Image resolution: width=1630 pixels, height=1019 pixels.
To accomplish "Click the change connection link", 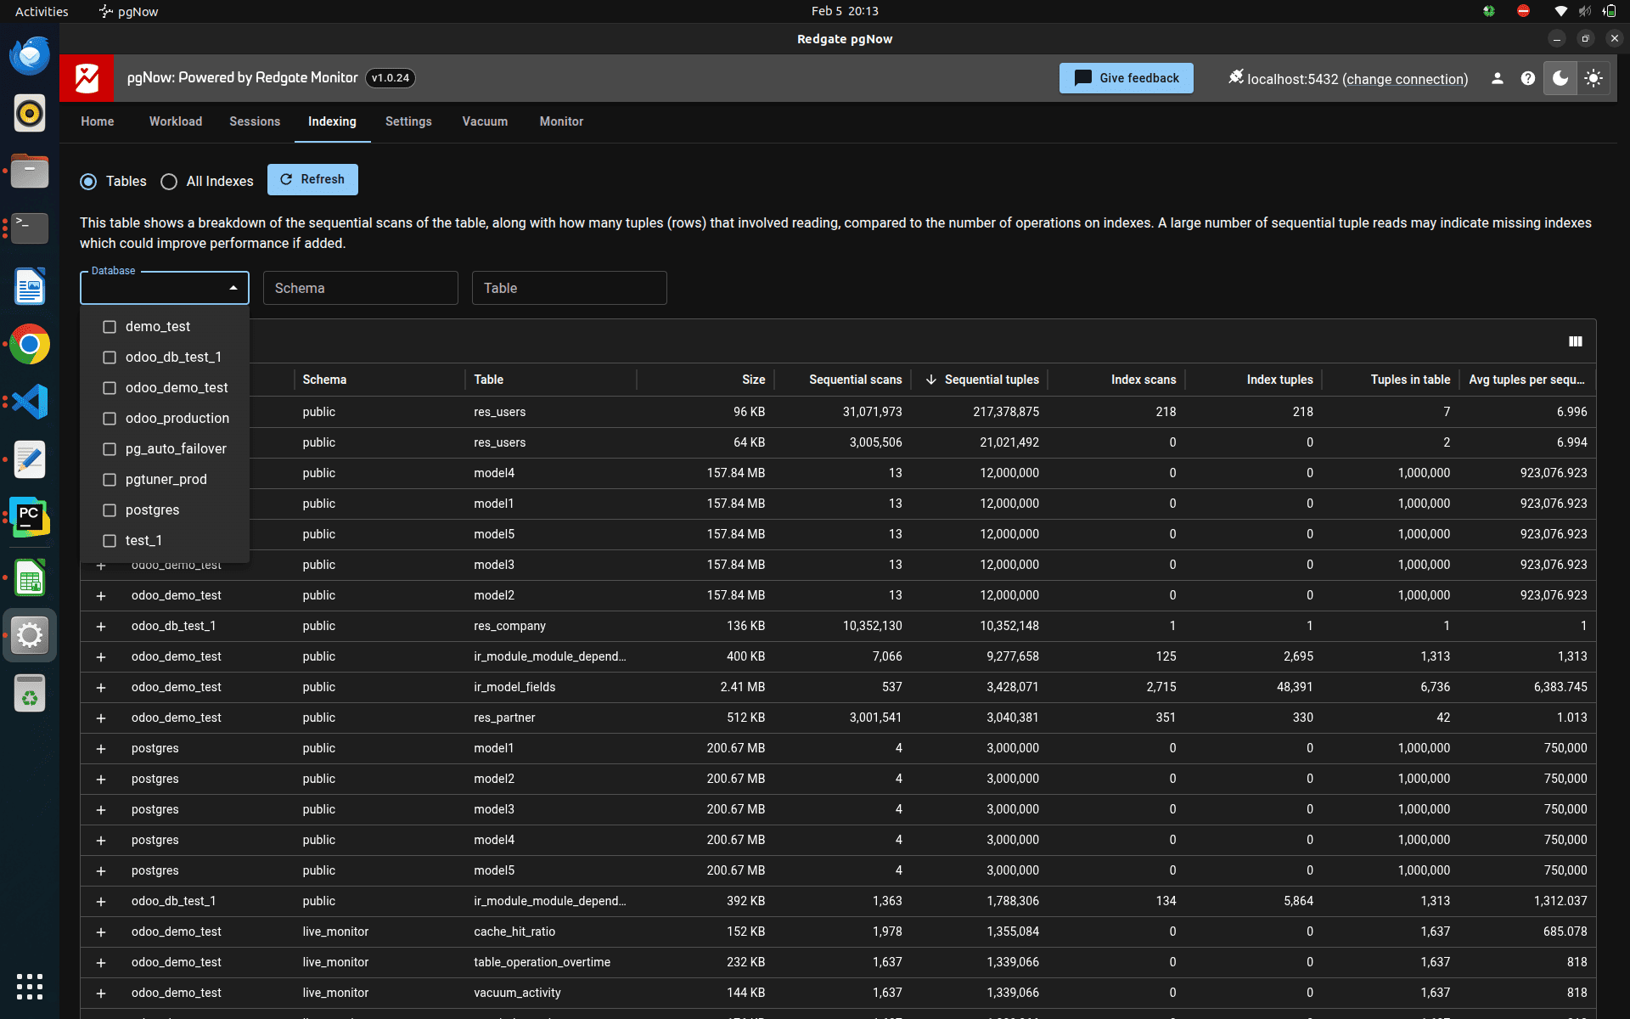I will (x=1405, y=79).
